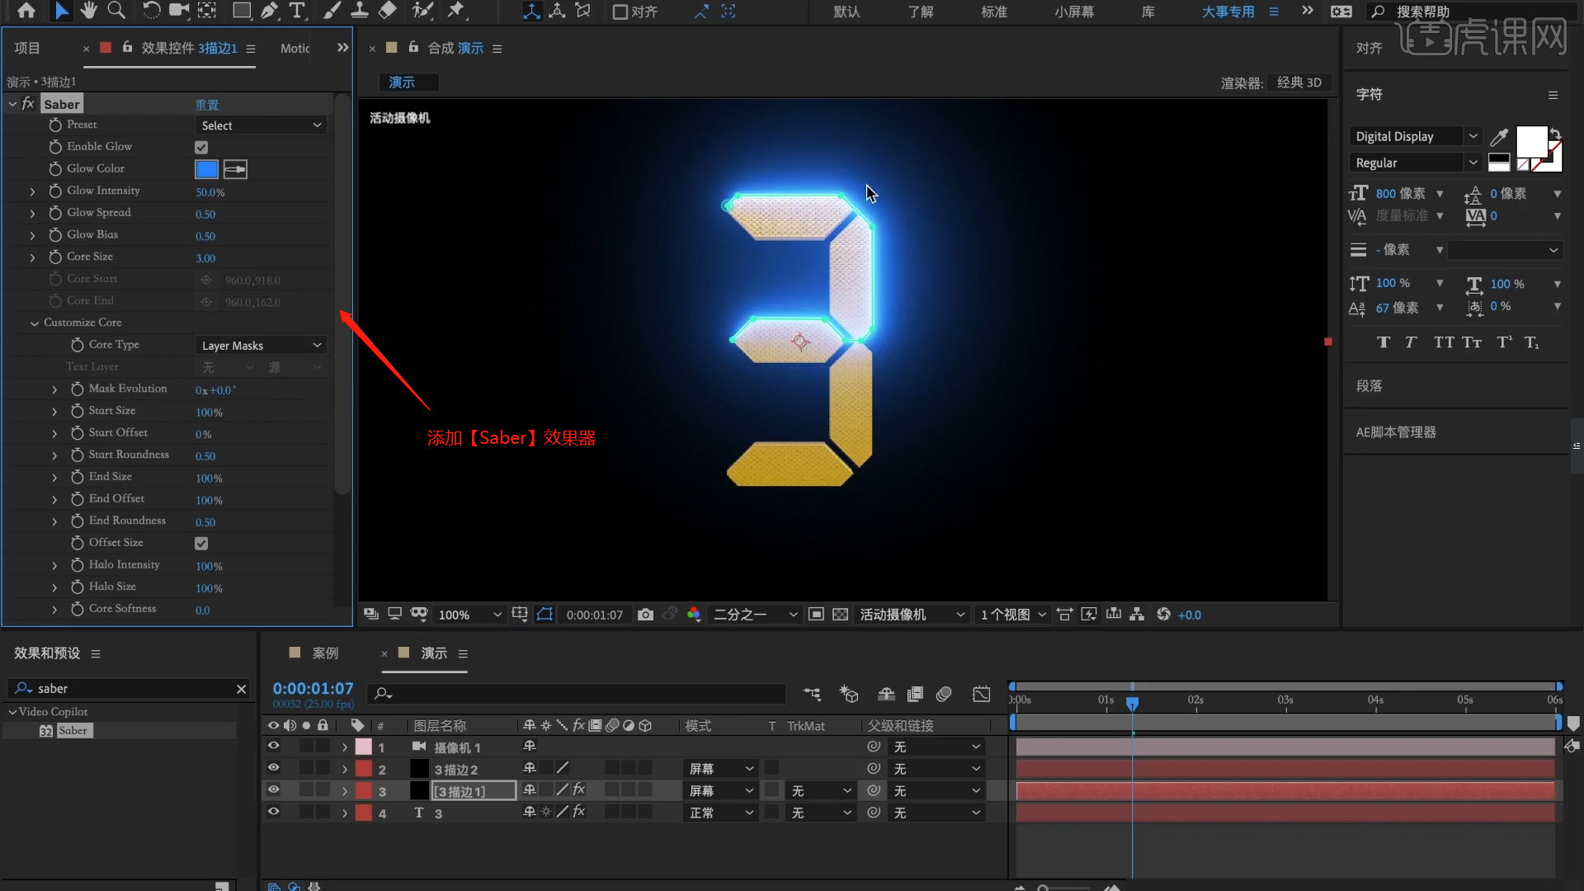
Task: Click the timeline layer search field
Action: point(577,694)
